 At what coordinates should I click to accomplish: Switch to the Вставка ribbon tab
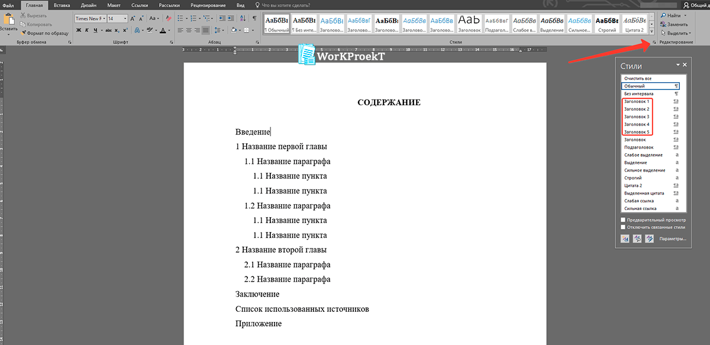click(x=62, y=5)
